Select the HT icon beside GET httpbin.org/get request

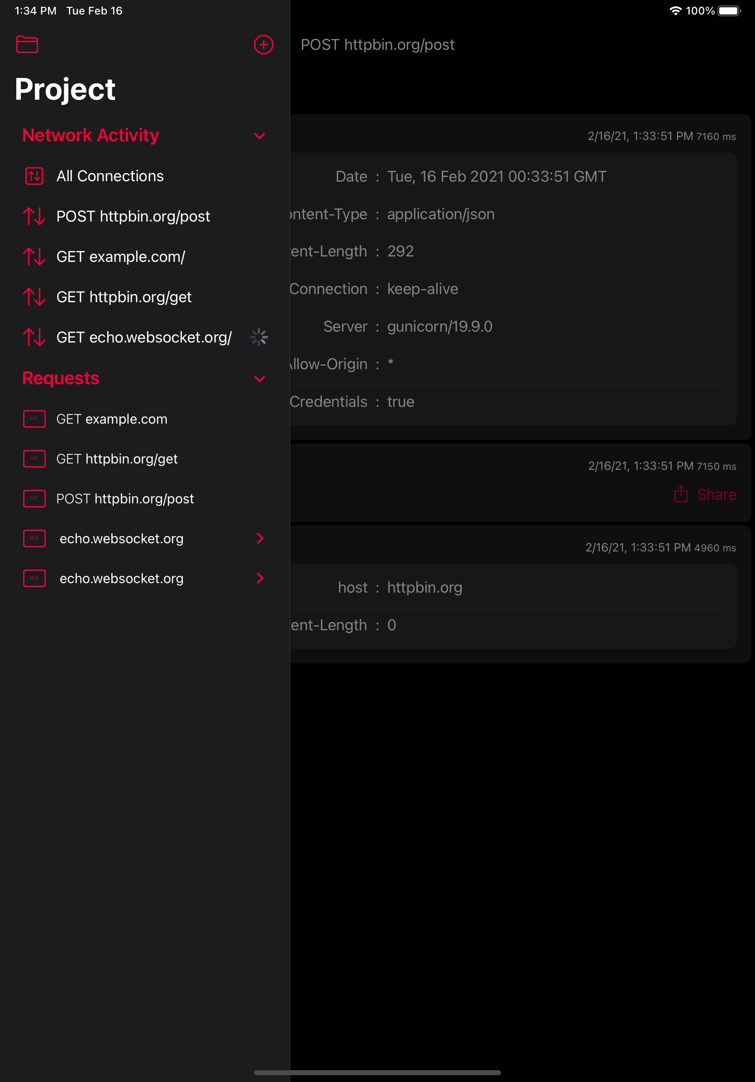coord(34,459)
